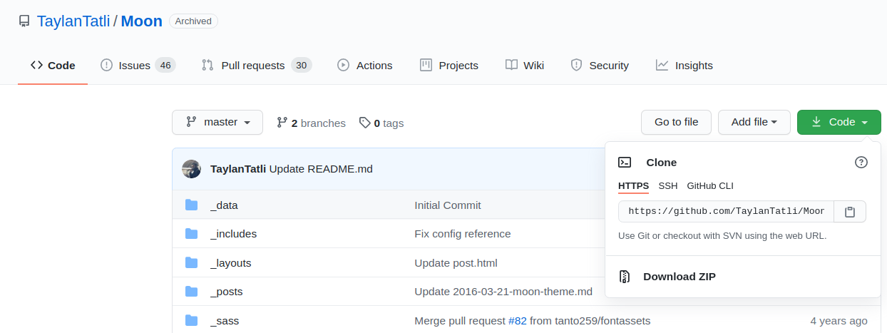This screenshot has width=887, height=333.
Task: Open the Security tab
Action: 600,65
